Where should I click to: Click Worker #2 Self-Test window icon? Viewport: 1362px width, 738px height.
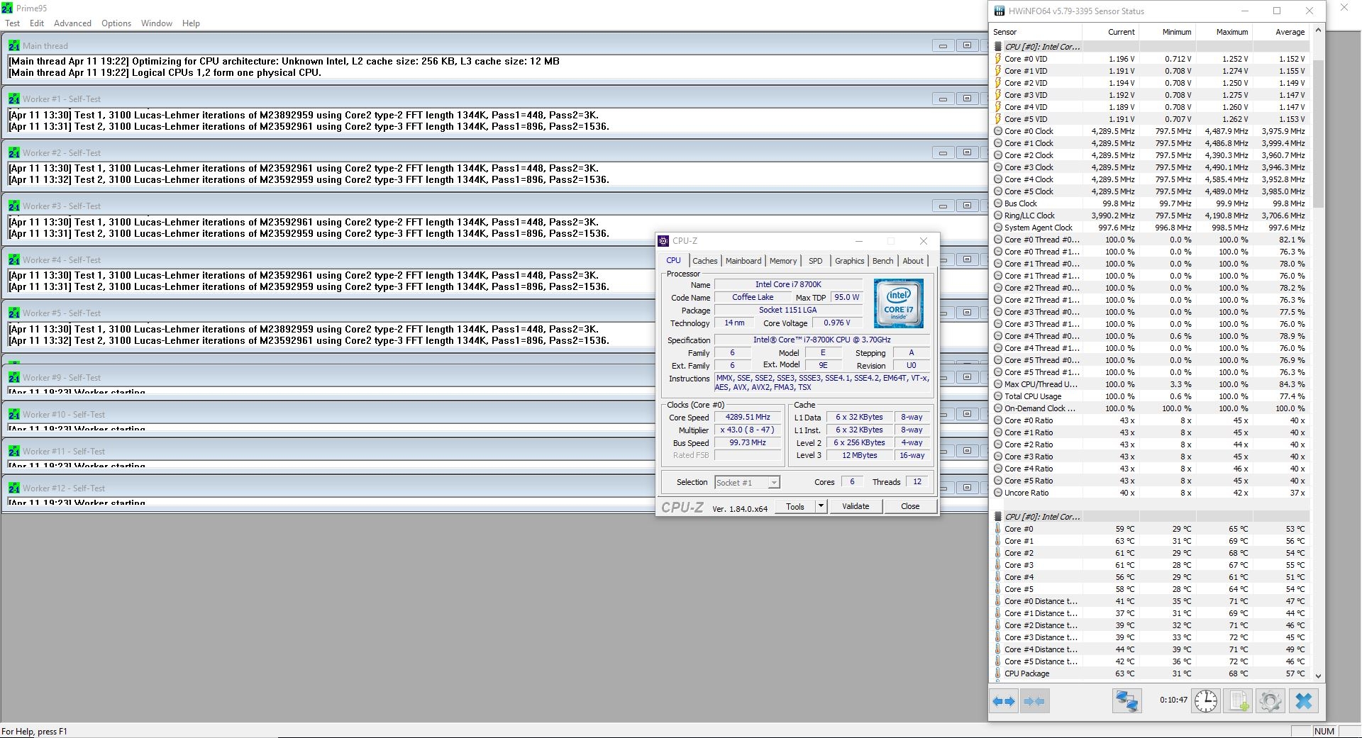pyautogui.click(x=14, y=152)
